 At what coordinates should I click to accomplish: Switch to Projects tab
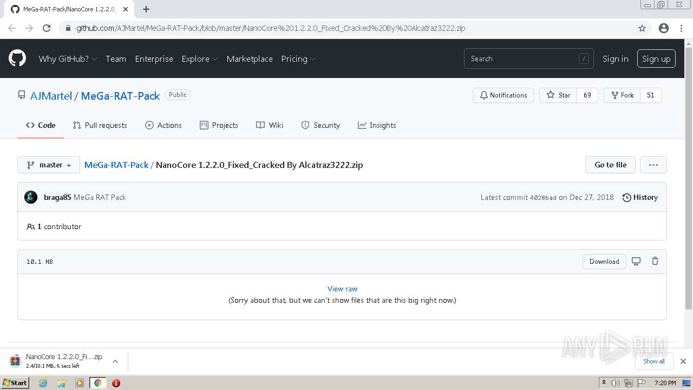click(219, 125)
